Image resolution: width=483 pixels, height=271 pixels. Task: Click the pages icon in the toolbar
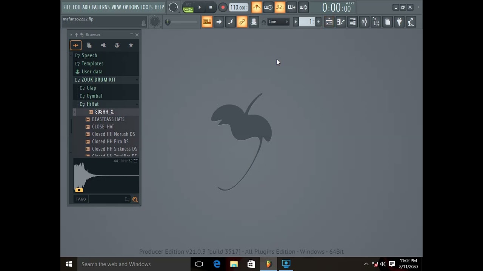pyautogui.click(x=388, y=22)
